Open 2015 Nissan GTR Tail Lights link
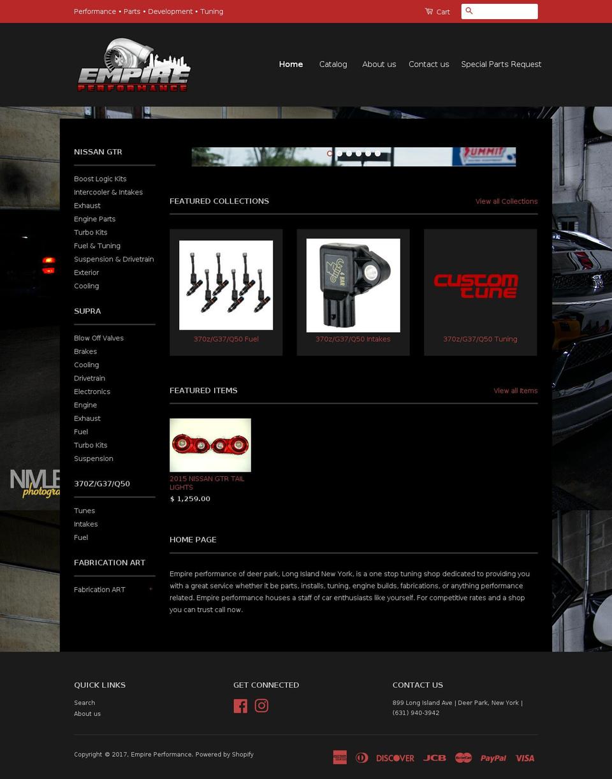 pyautogui.click(x=207, y=483)
